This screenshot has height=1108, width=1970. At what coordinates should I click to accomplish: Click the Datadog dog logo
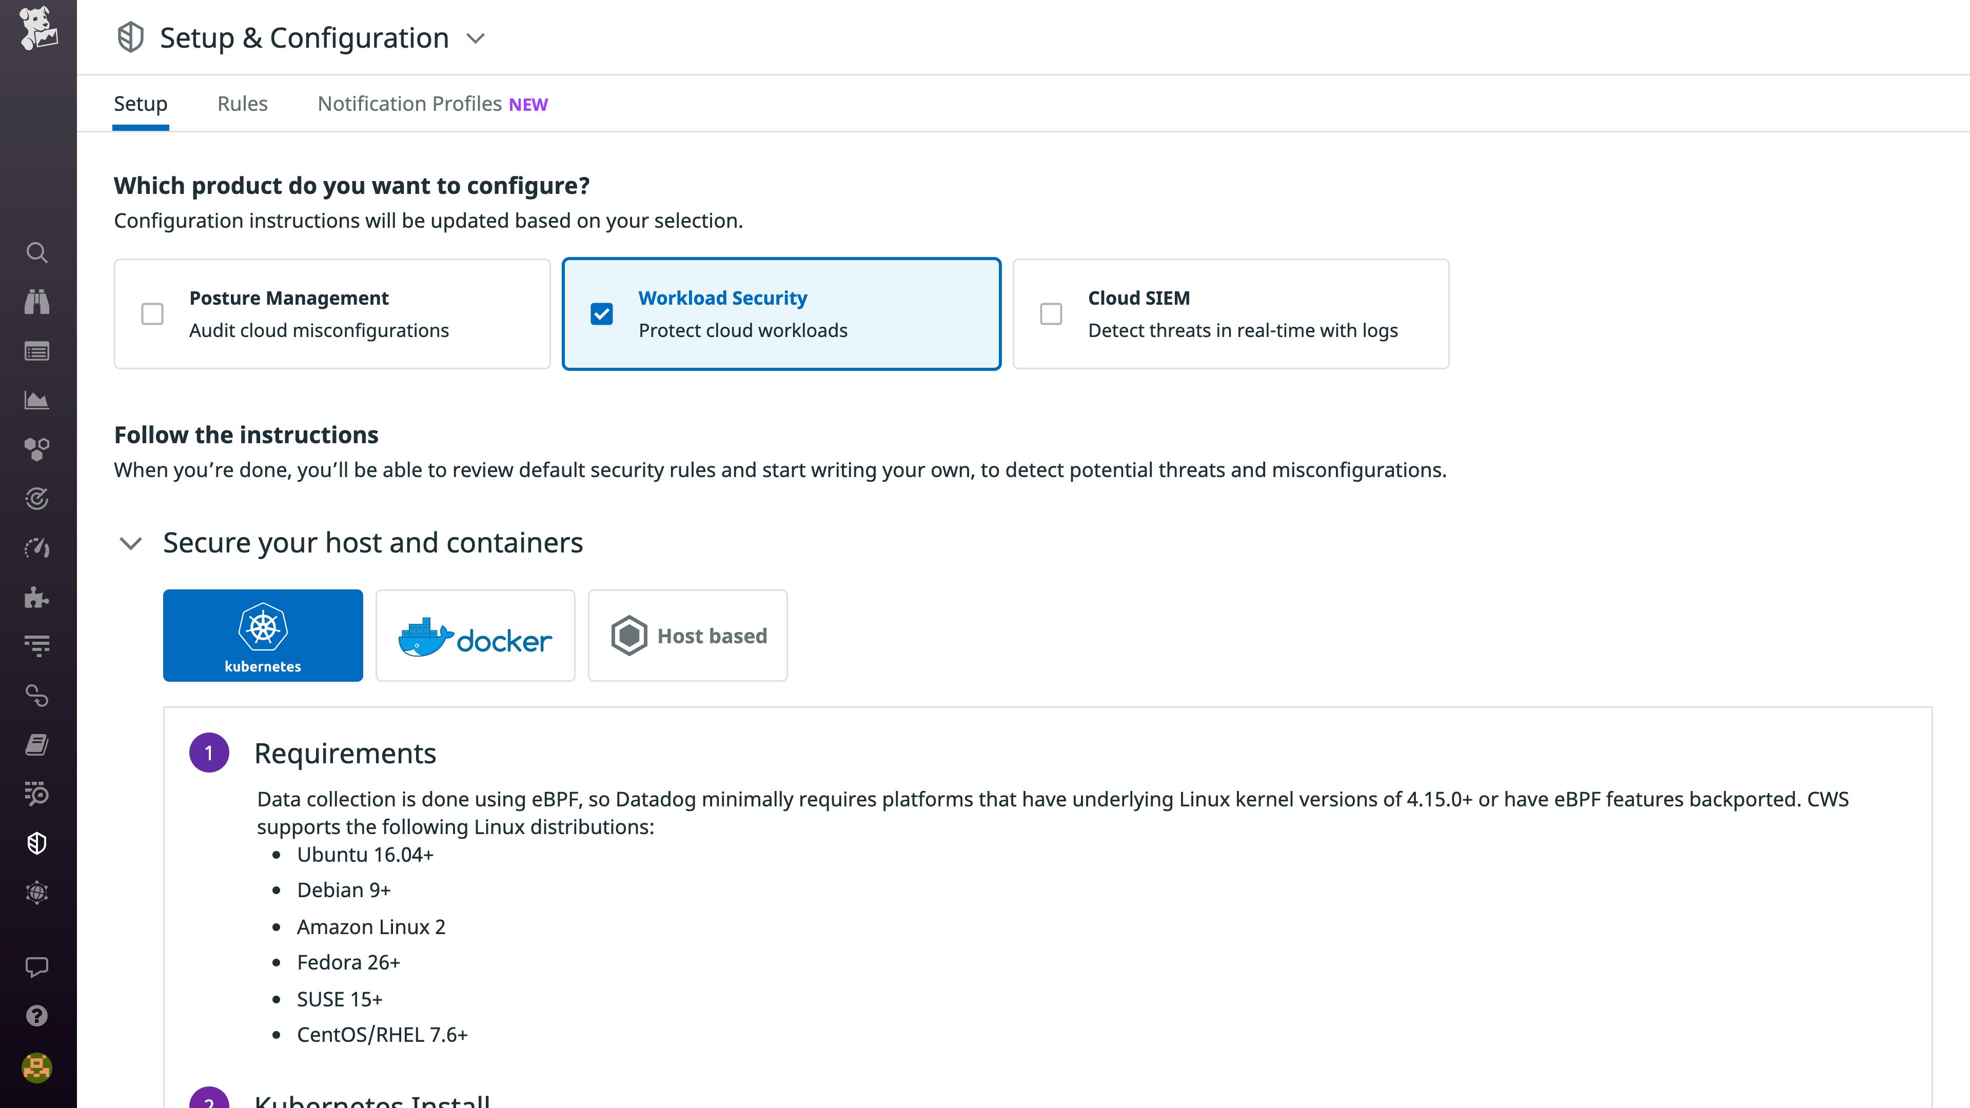tap(38, 29)
